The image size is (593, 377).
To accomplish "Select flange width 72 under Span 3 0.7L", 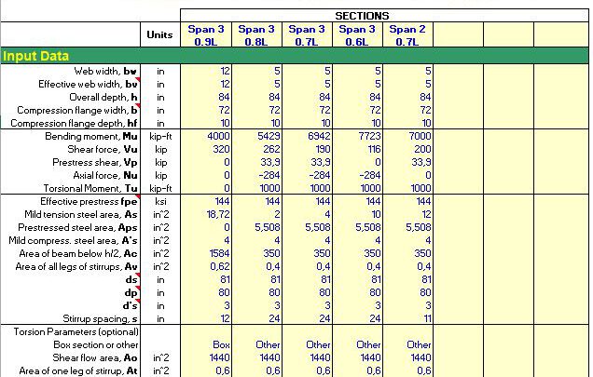I will 324,110.
